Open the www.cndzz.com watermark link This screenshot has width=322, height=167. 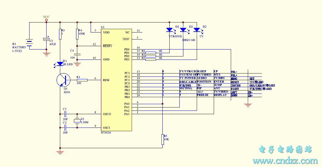(x=285, y=161)
